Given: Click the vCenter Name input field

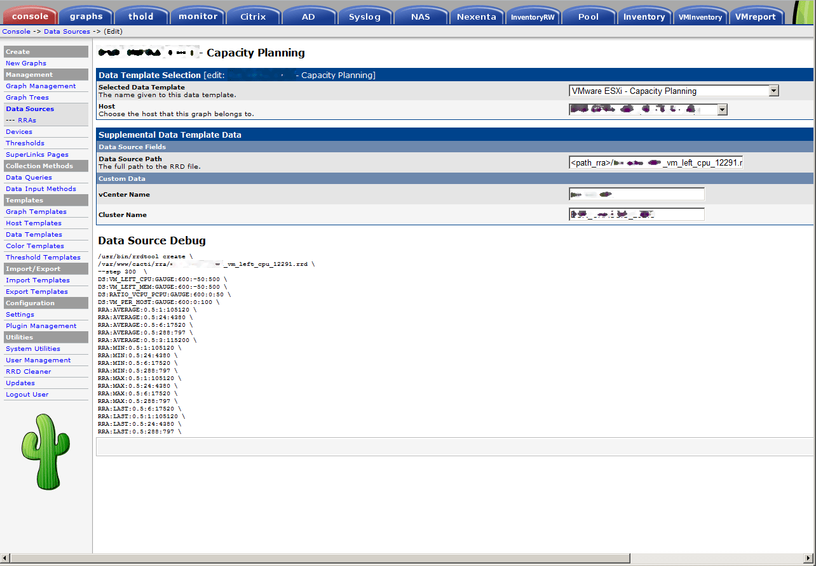Looking at the screenshot, I should click(x=637, y=194).
